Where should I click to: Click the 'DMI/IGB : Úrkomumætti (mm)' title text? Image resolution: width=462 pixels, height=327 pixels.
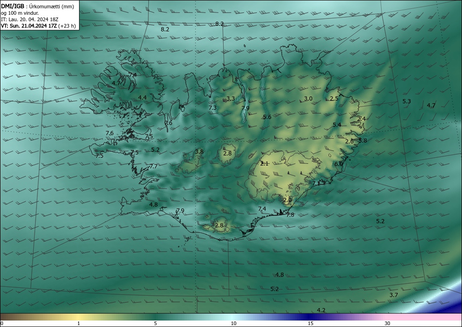pos(37,6)
